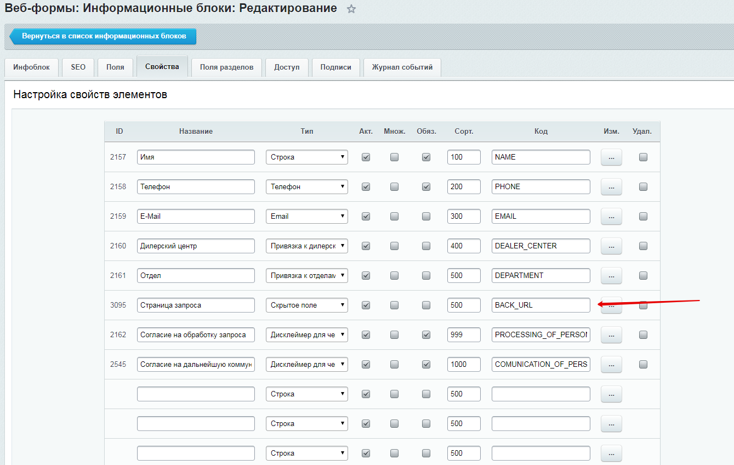Click the code field containing BACK_URL
Image resolution: width=734 pixels, height=465 pixels.
(x=541, y=305)
